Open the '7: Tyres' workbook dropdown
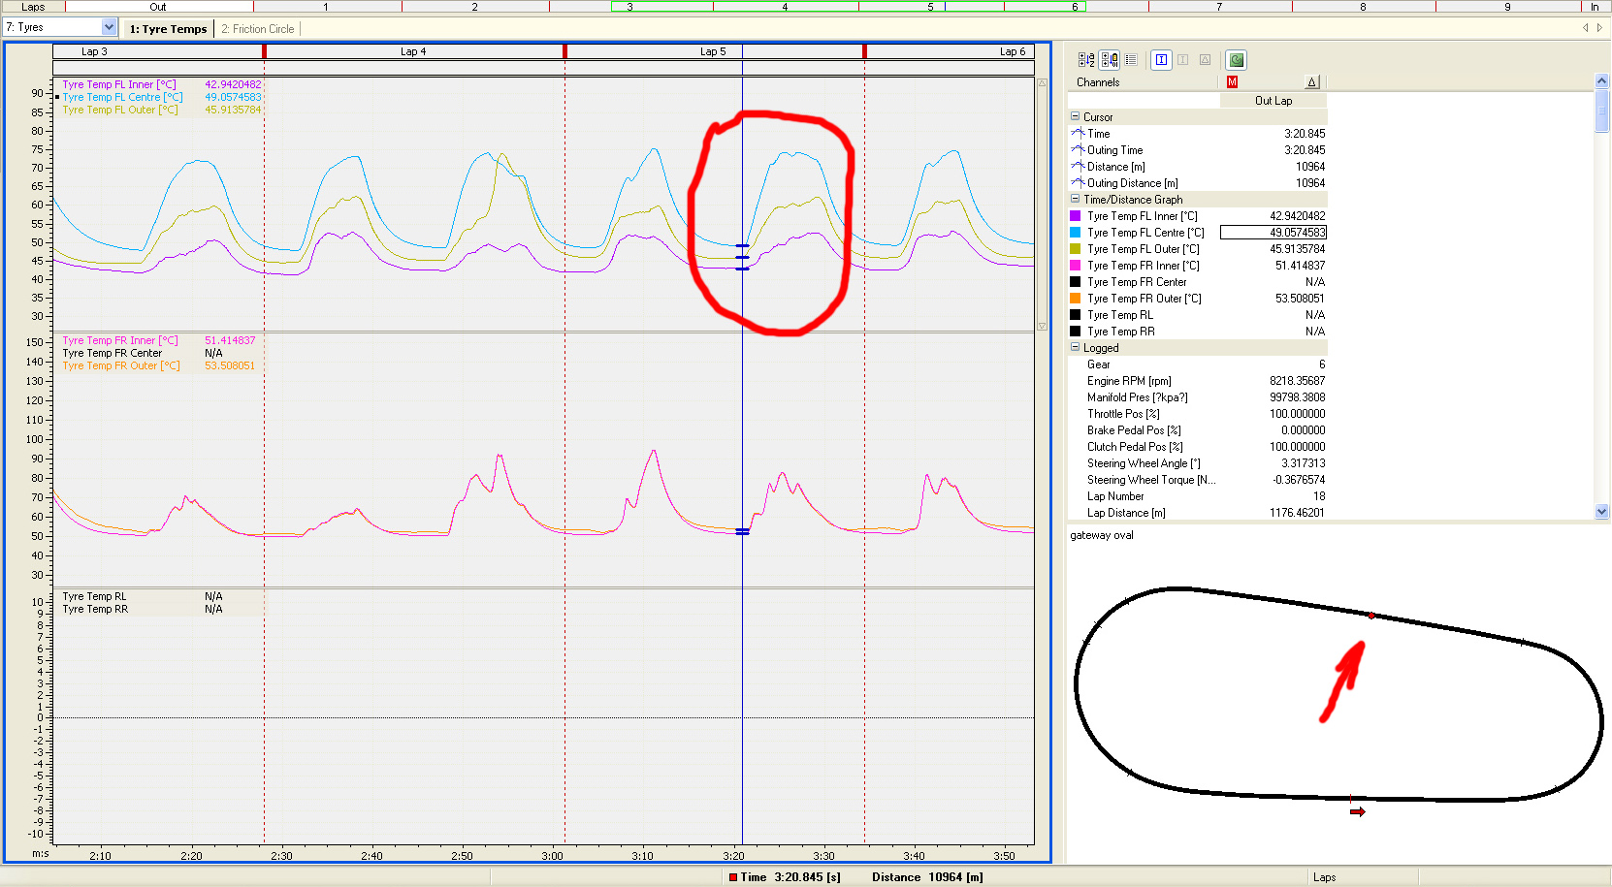The image size is (1612, 887). pos(109,27)
